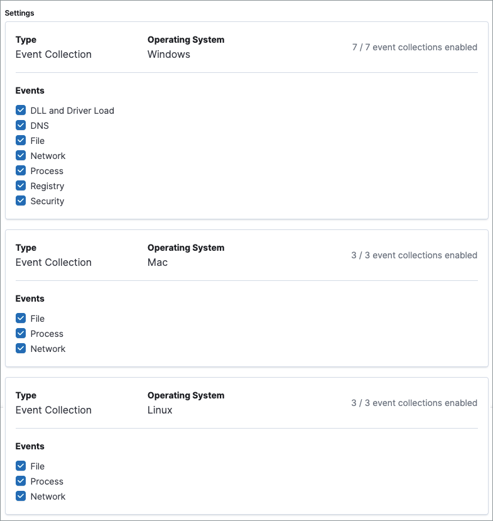Click the Linux '3 / 3 event collections enabled' text
493x521 pixels.
pos(414,403)
